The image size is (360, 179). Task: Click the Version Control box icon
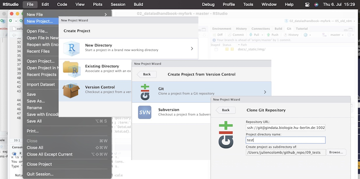(x=71, y=90)
